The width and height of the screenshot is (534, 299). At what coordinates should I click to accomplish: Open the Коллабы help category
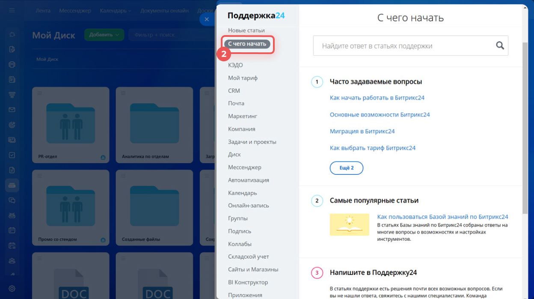240,244
